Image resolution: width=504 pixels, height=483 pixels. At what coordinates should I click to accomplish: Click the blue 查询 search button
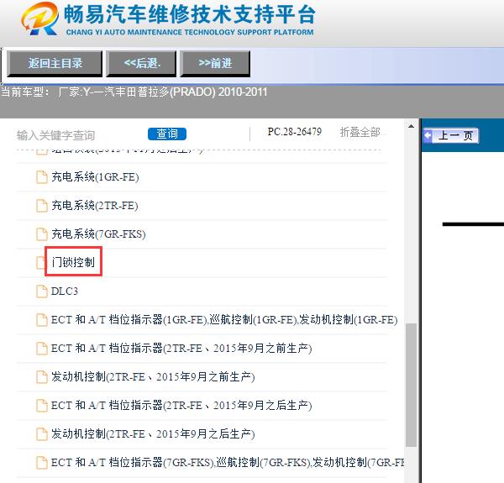(167, 134)
